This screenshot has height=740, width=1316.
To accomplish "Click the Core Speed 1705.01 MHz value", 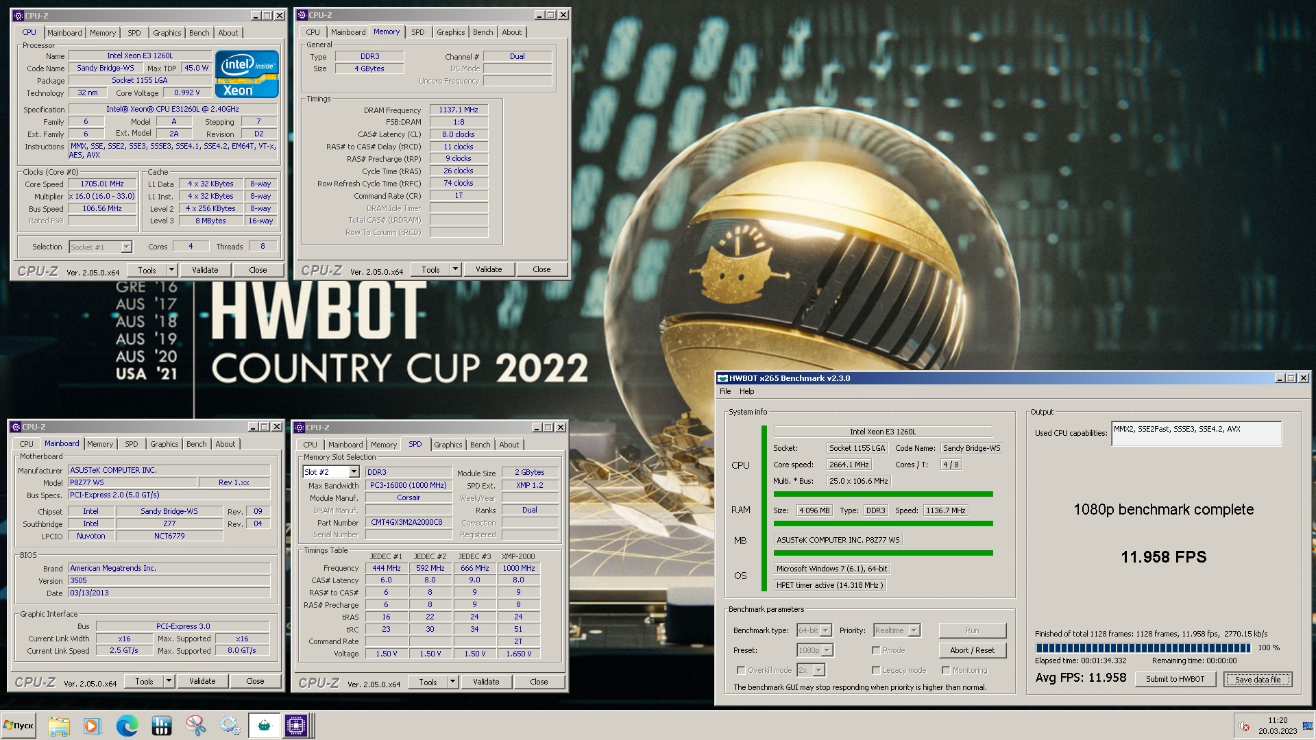I will click(102, 184).
